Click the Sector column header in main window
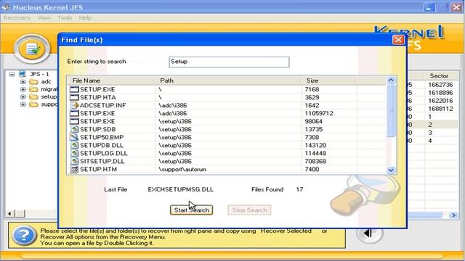This screenshot has height=261, width=465. (441, 75)
